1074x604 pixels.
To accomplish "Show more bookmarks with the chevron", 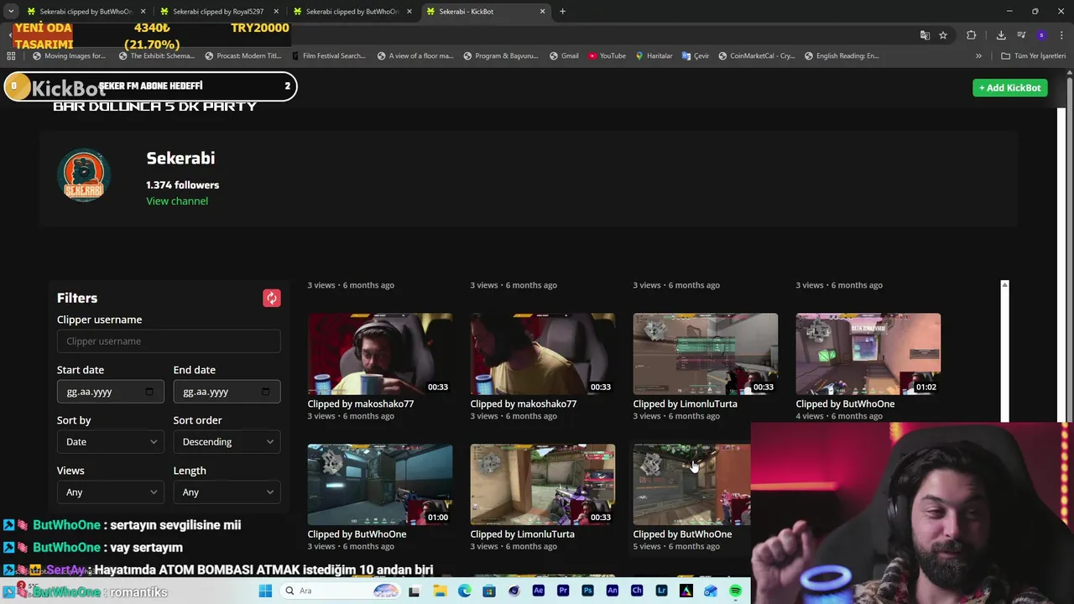I will (978, 56).
